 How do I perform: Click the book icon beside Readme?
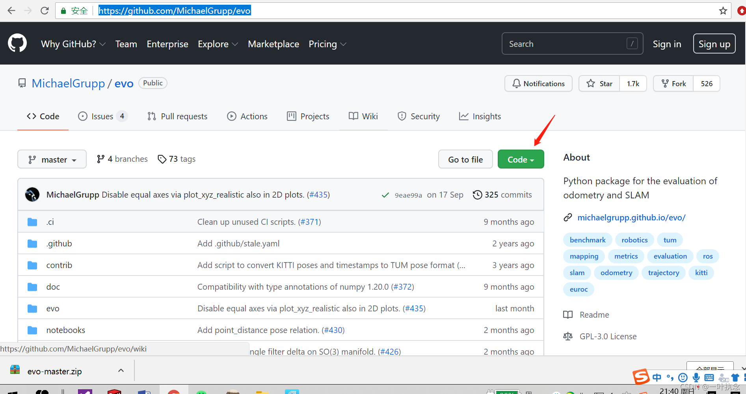pos(568,314)
